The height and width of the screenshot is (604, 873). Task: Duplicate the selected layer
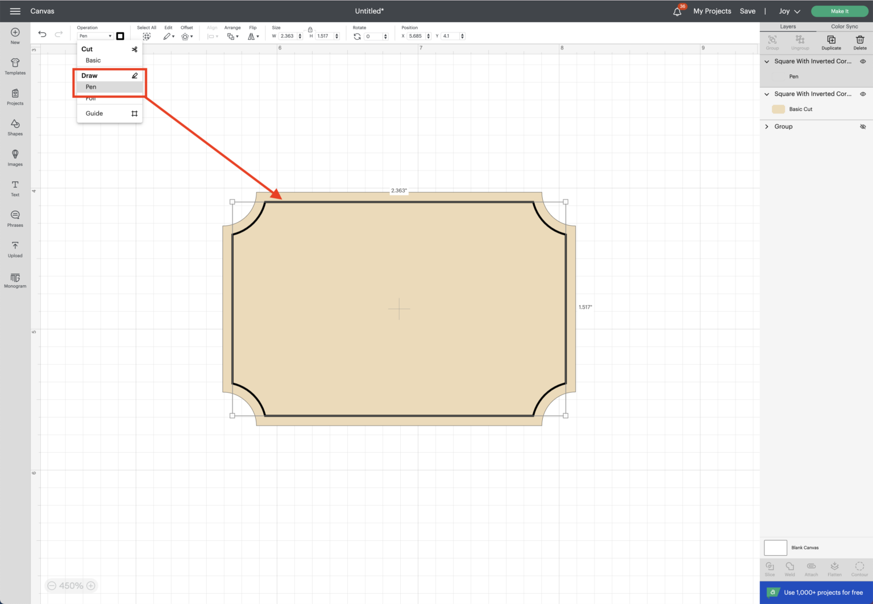coord(831,41)
